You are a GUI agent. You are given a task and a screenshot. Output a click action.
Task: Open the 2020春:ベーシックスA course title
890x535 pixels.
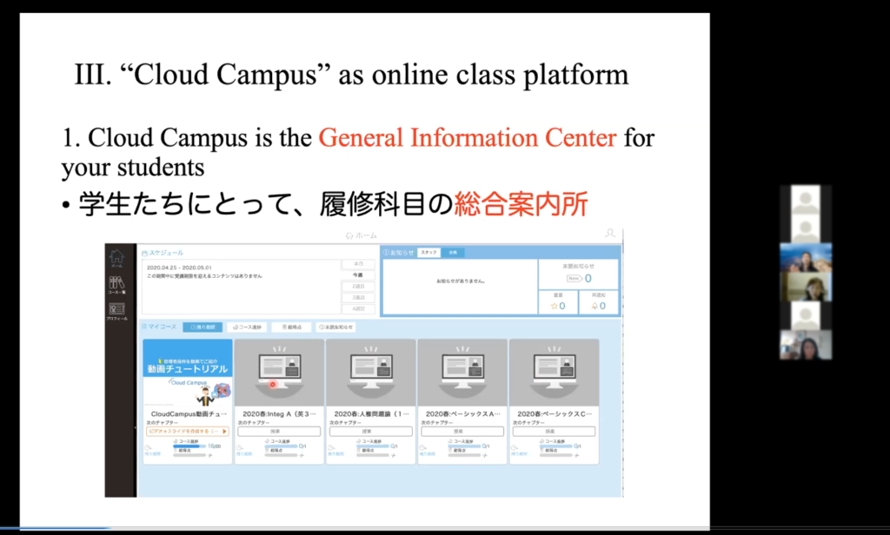(x=462, y=414)
